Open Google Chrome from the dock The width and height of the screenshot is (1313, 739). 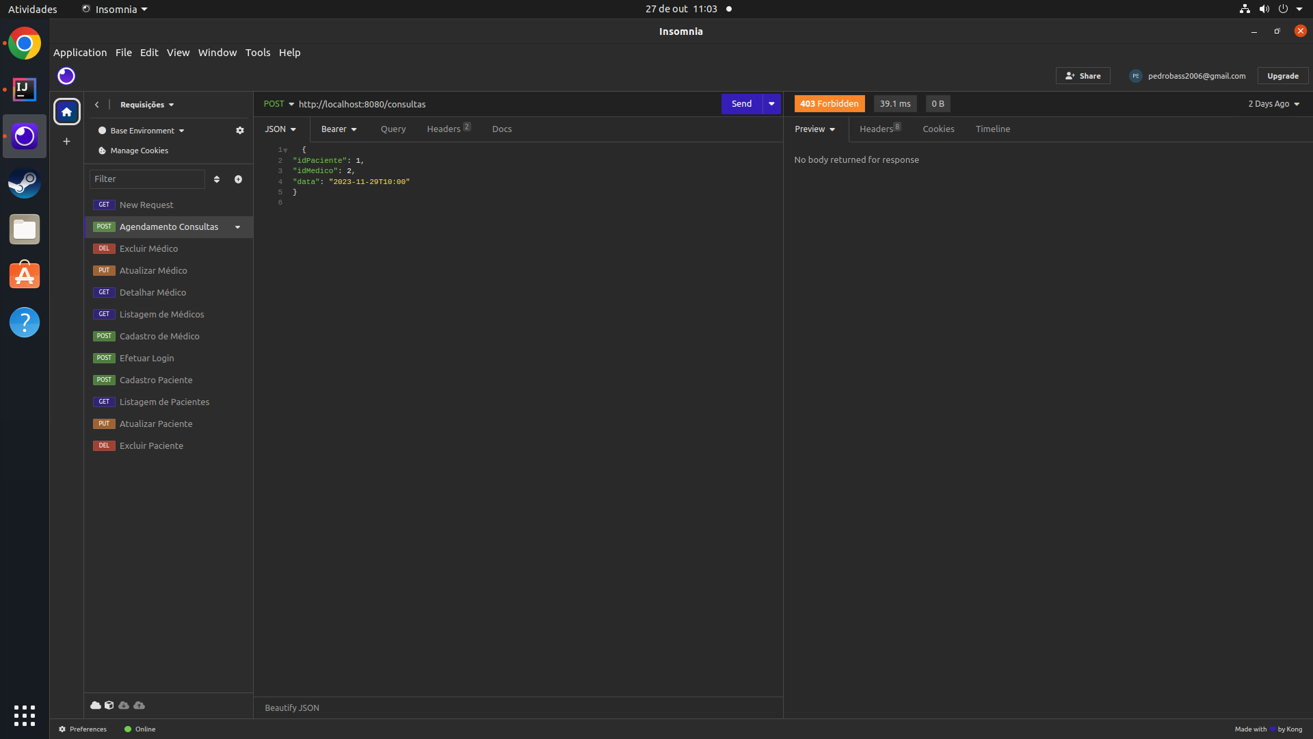click(x=25, y=44)
